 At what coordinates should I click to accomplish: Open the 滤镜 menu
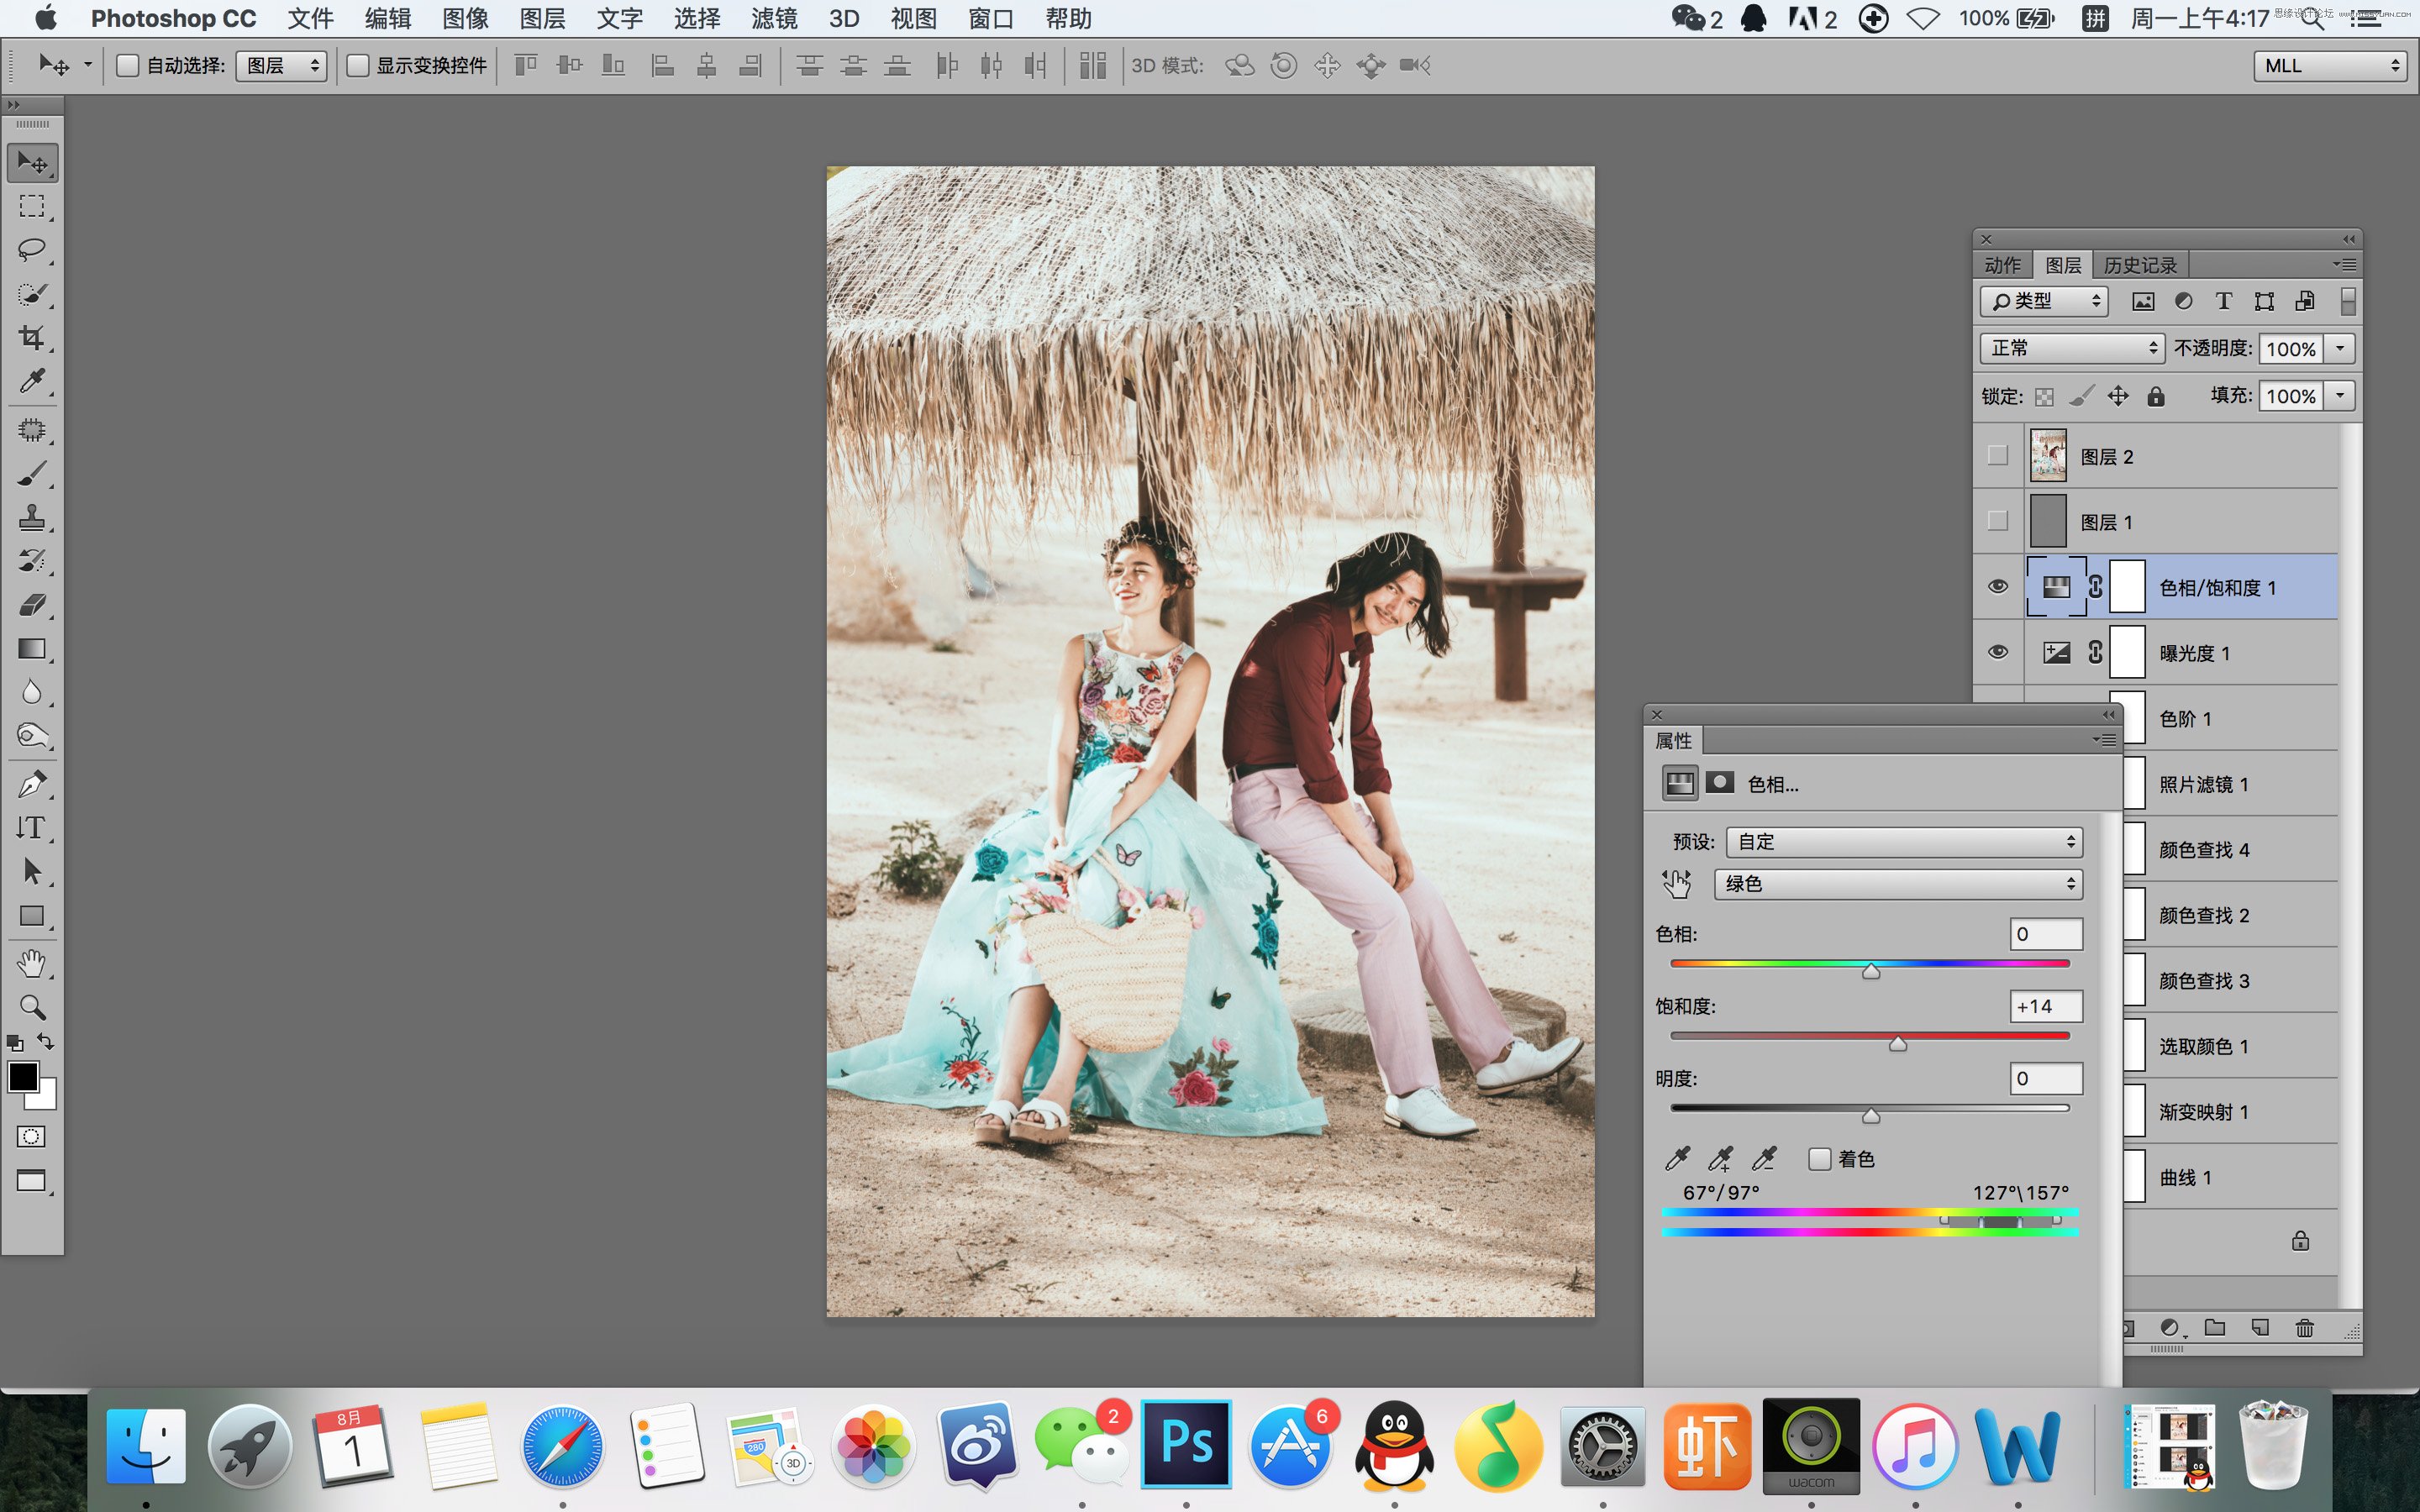(x=774, y=19)
